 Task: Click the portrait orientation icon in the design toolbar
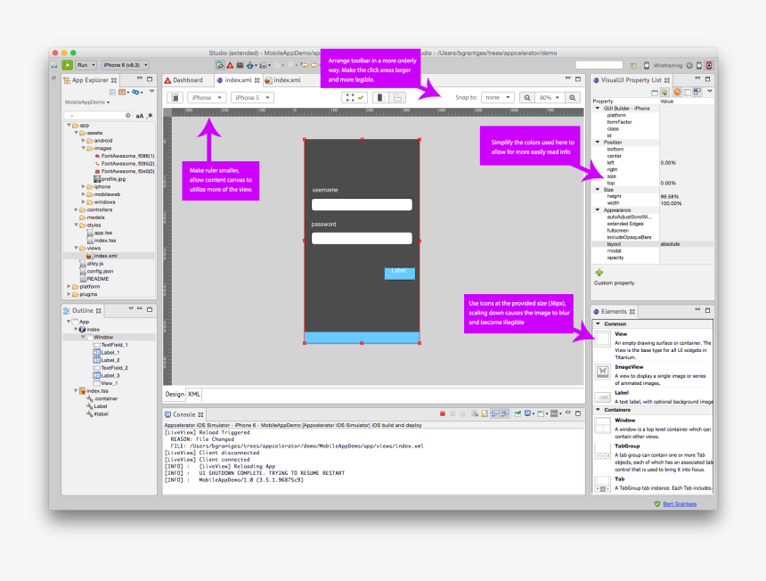(379, 99)
